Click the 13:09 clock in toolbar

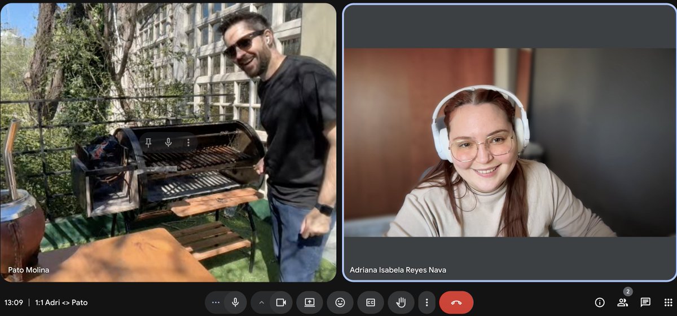pos(14,302)
